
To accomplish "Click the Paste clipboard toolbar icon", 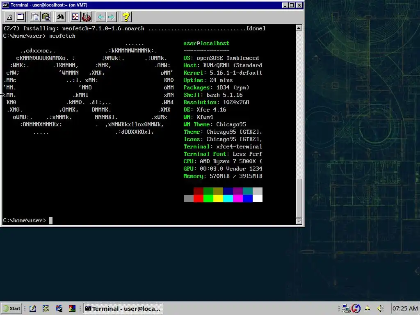I will [x=46, y=17].
